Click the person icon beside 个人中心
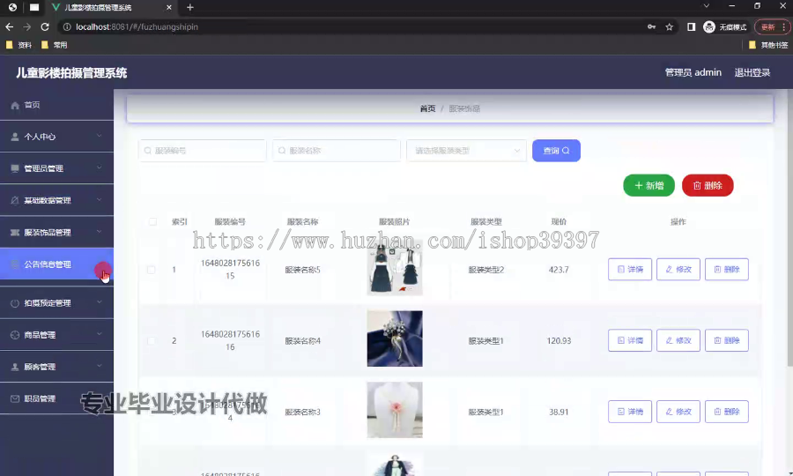The width and height of the screenshot is (793, 476). coord(15,137)
